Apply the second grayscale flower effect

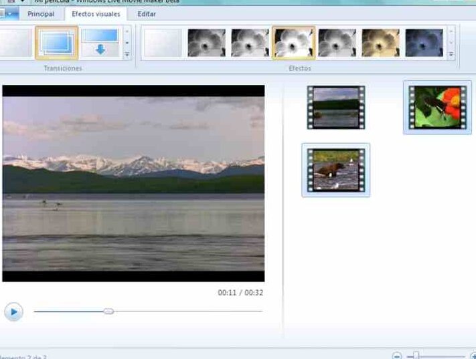(250, 43)
